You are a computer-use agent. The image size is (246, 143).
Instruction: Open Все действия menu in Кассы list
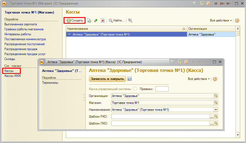pyautogui.click(x=221, y=20)
